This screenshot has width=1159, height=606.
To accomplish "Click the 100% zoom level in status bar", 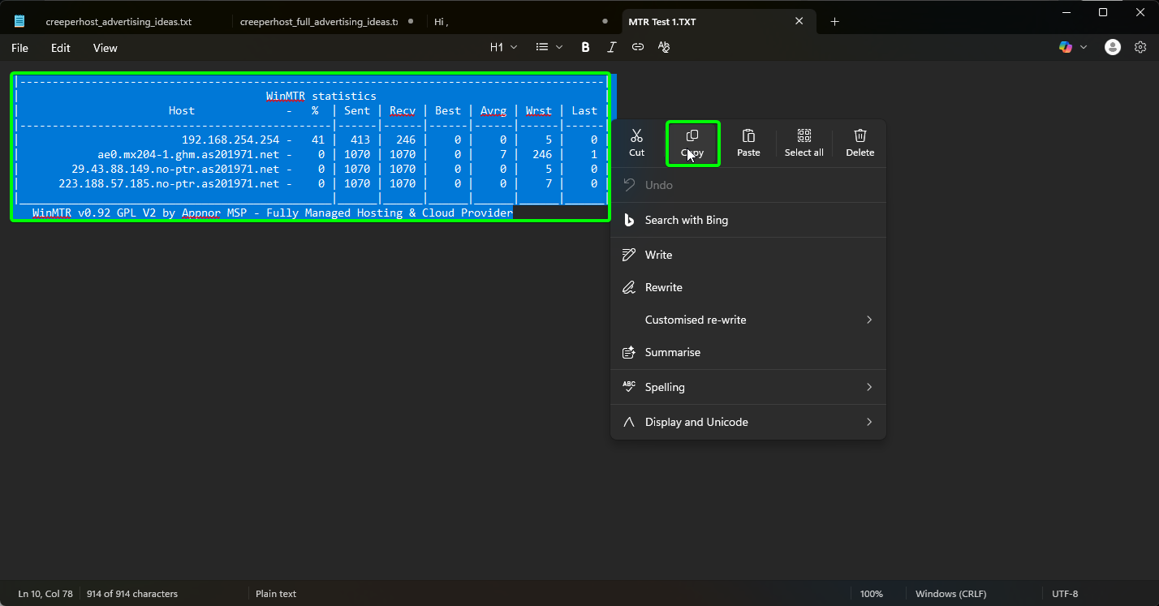I will (871, 594).
